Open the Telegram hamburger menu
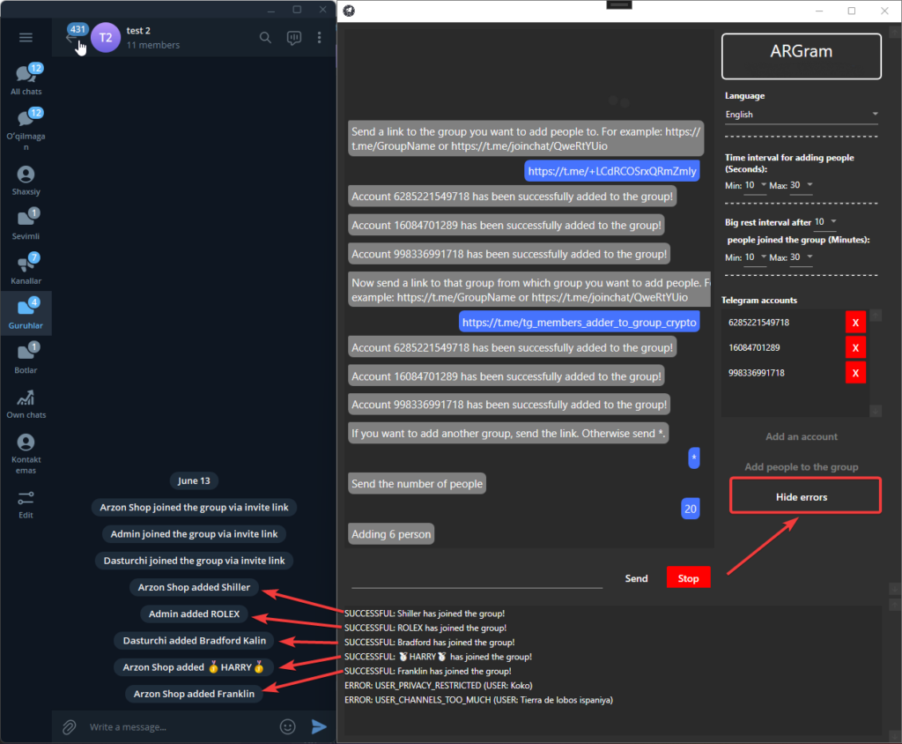This screenshot has width=902, height=744. click(26, 37)
